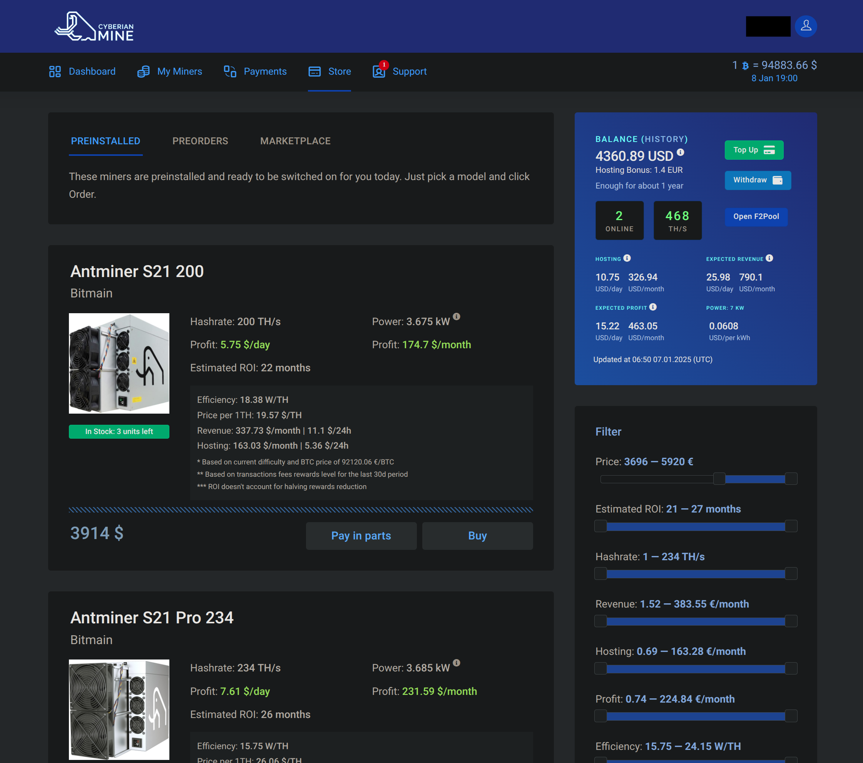The image size is (863, 763).
Task: Switch to the Marketplace tab
Action: coord(295,141)
